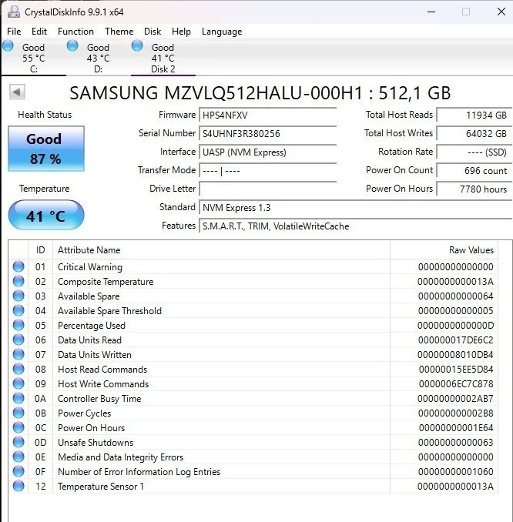
Task: Click the Power On Hours value 7780 hours
Action: (474, 189)
